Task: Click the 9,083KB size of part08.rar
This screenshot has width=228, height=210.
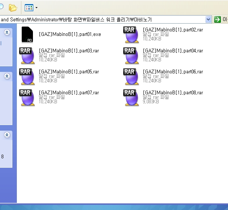Action: (x=151, y=101)
